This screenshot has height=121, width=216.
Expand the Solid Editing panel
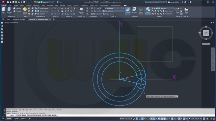pos(40,16)
